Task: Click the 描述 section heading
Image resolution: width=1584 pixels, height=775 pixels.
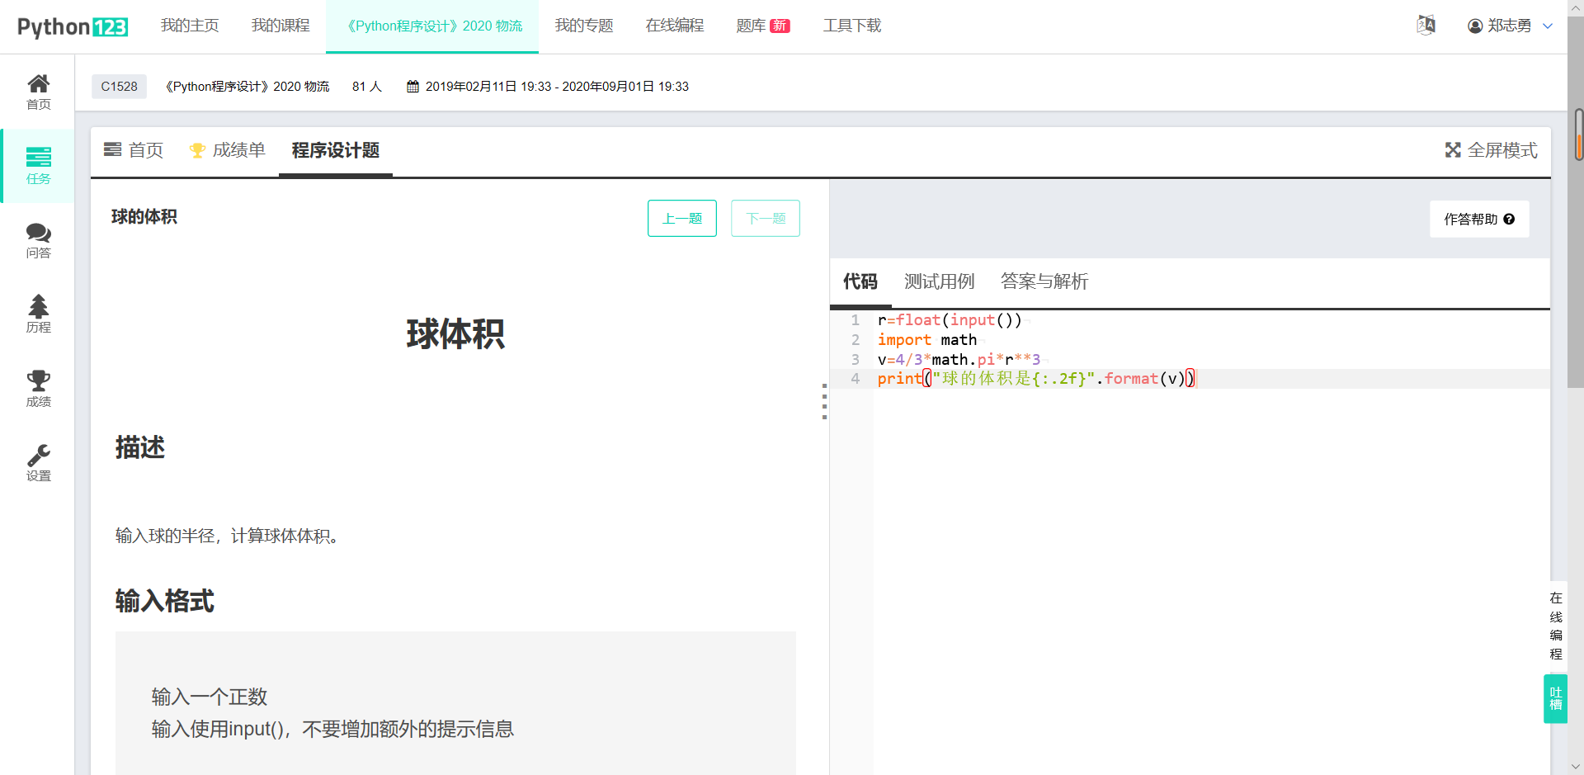Action: point(140,447)
